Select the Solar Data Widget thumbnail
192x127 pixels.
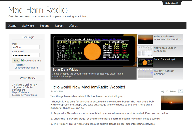145,62
